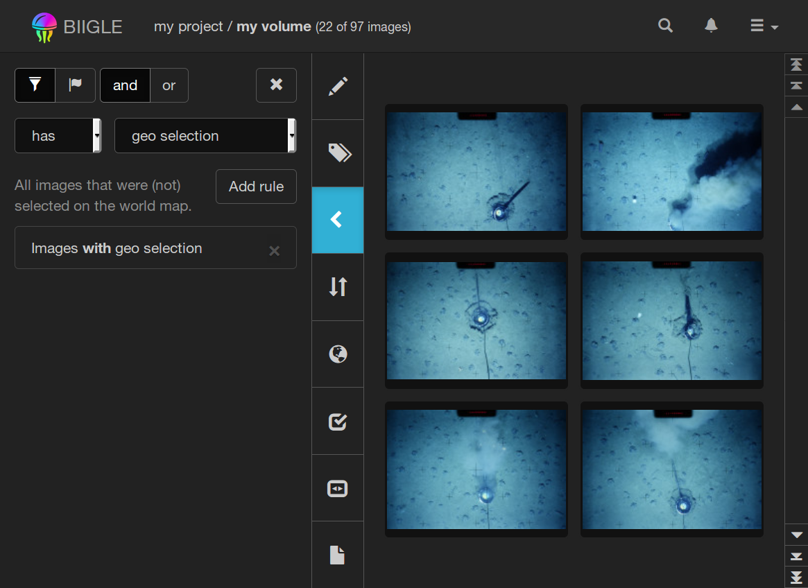Expand the hamburger menu in header
This screenshot has width=808, height=588.
[x=764, y=26]
